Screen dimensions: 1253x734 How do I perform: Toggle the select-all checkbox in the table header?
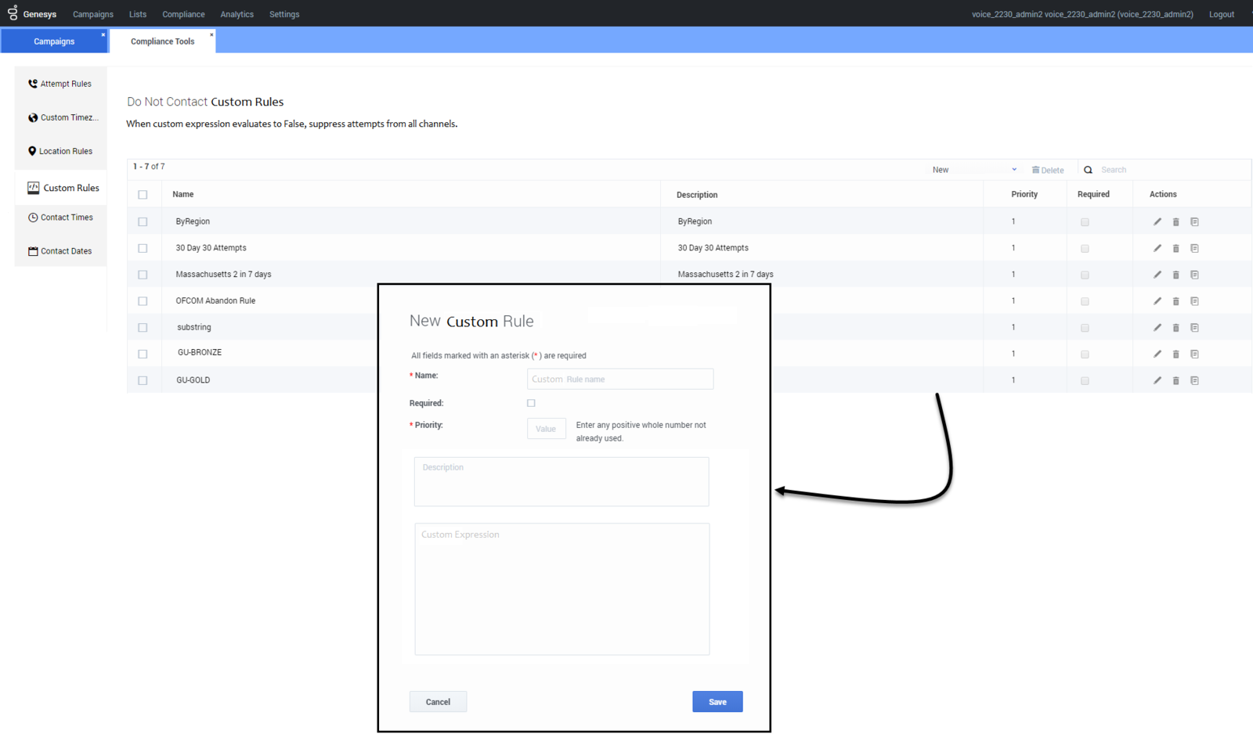coord(143,195)
